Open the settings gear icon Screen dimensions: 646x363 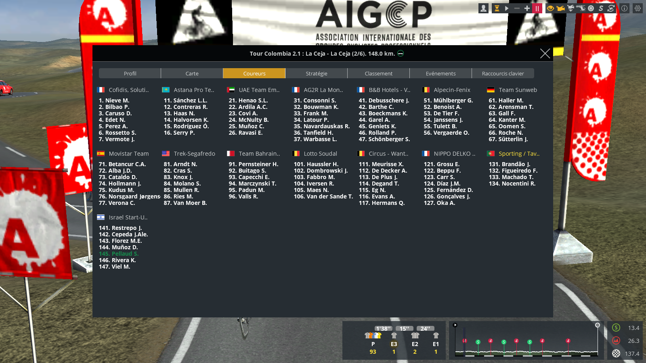pos(638,8)
